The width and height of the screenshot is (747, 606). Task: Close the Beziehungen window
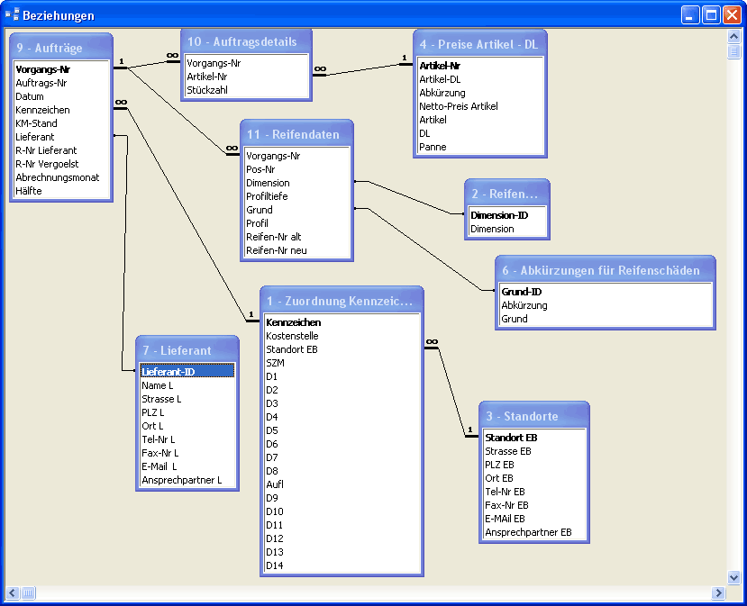pos(732,15)
